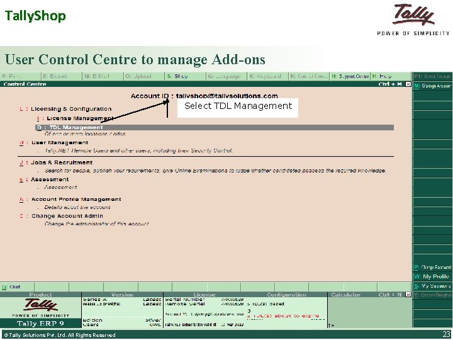Close the Calculator panel
Screen dimensions: 453x340
tap(408, 295)
